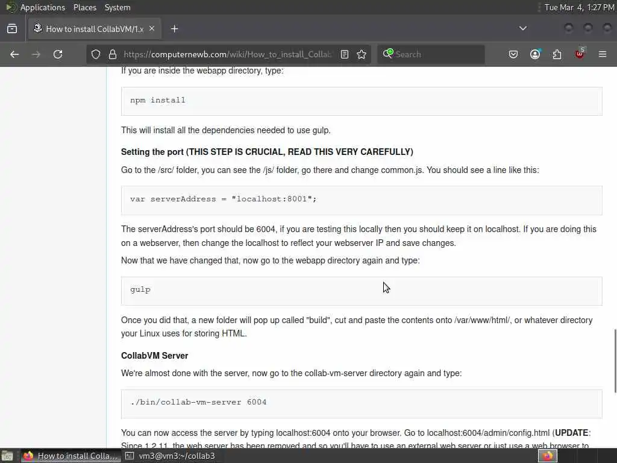
Task: Open the Applications menu
Action: tap(43, 7)
